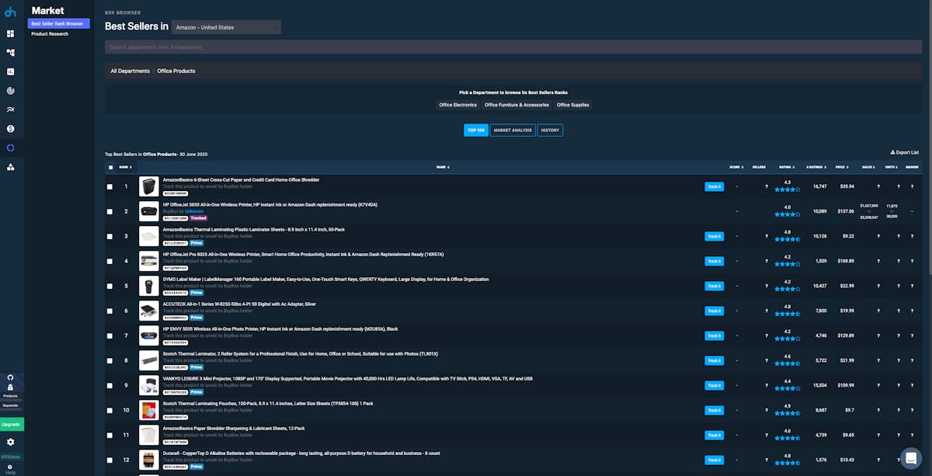Open Product Research menu item

coord(50,34)
